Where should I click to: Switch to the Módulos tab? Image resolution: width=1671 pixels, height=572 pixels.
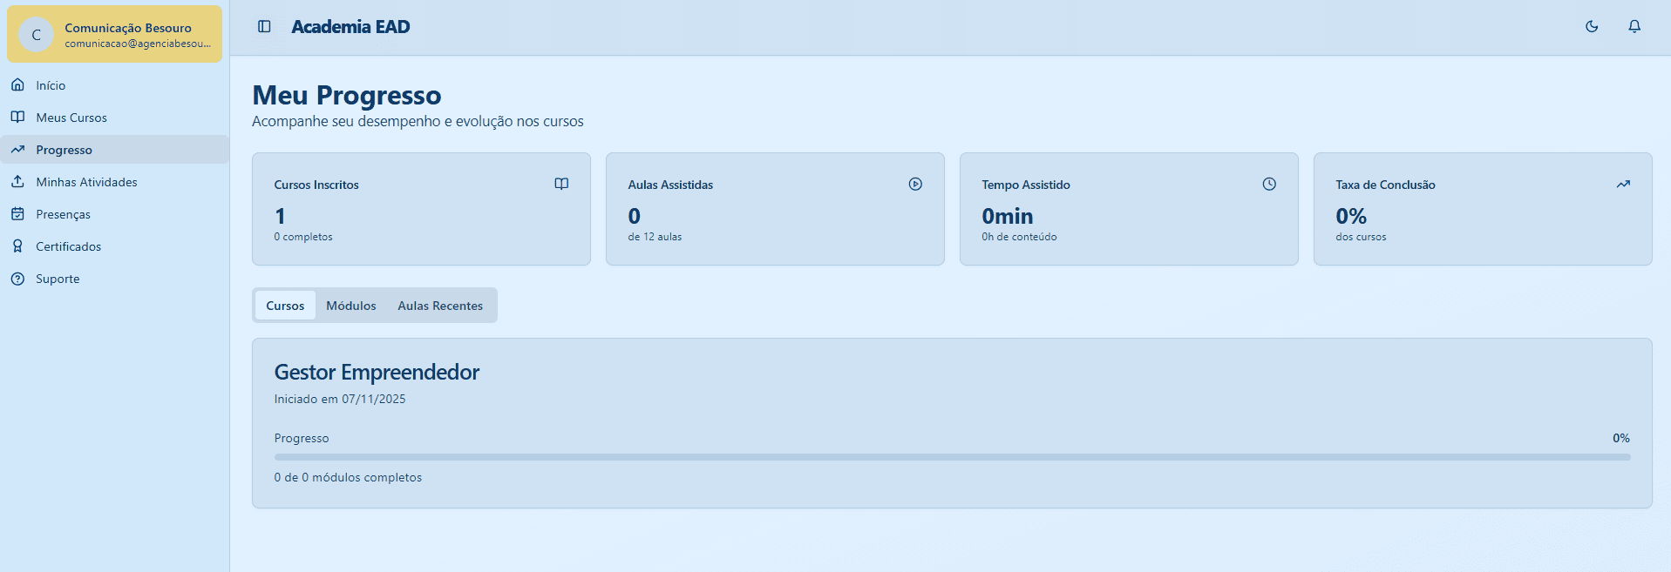[x=350, y=306]
